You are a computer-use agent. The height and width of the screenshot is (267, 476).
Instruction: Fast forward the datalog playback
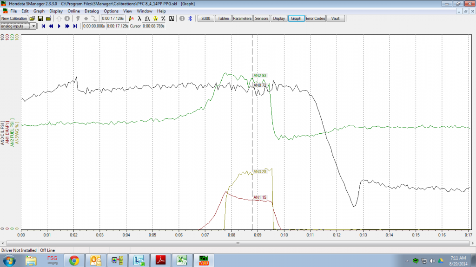pos(67,26)
